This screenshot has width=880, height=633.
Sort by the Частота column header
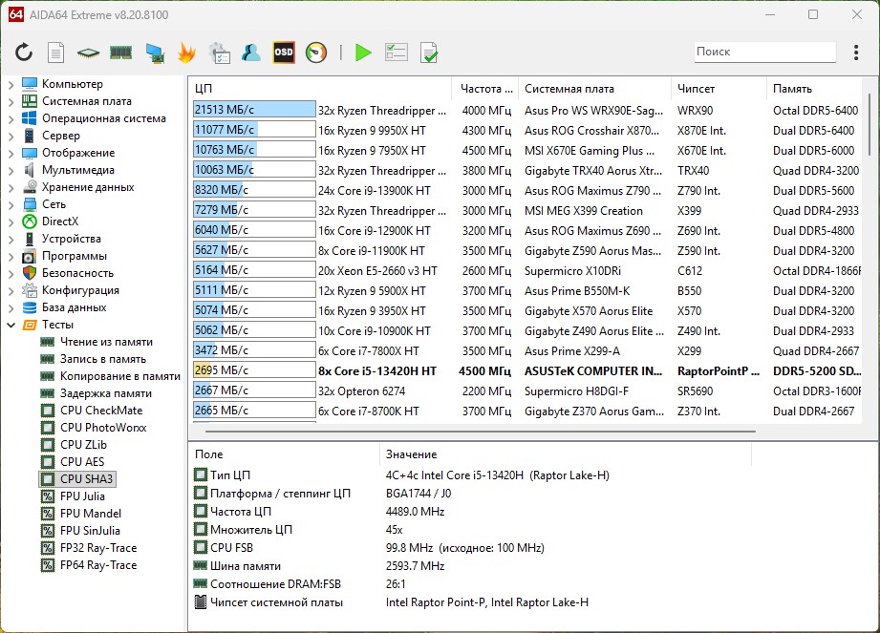485,89
